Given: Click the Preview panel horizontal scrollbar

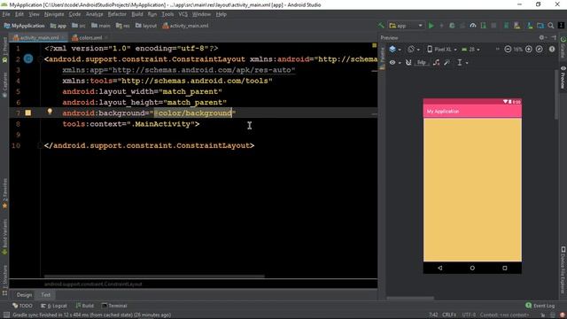Looking at the screenshot, I should click(410, 299).
